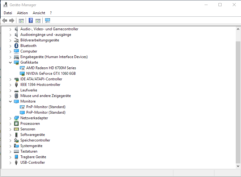The height and width of the screenshot is (177, 241).
Task: Expand the USB-Controller node
Action: tap(10, 163)
